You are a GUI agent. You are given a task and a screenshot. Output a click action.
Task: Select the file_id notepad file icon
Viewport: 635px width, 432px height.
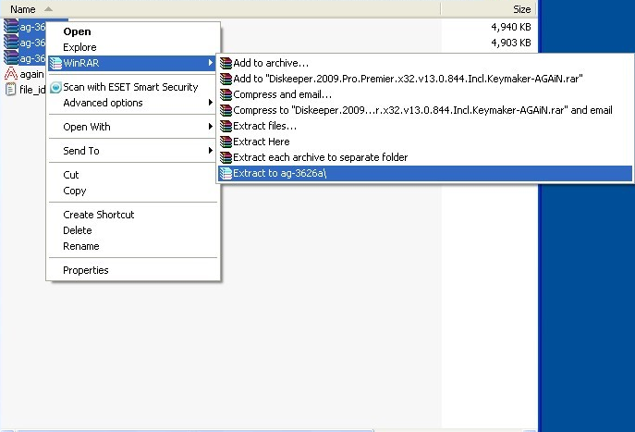tap(11, 89)
